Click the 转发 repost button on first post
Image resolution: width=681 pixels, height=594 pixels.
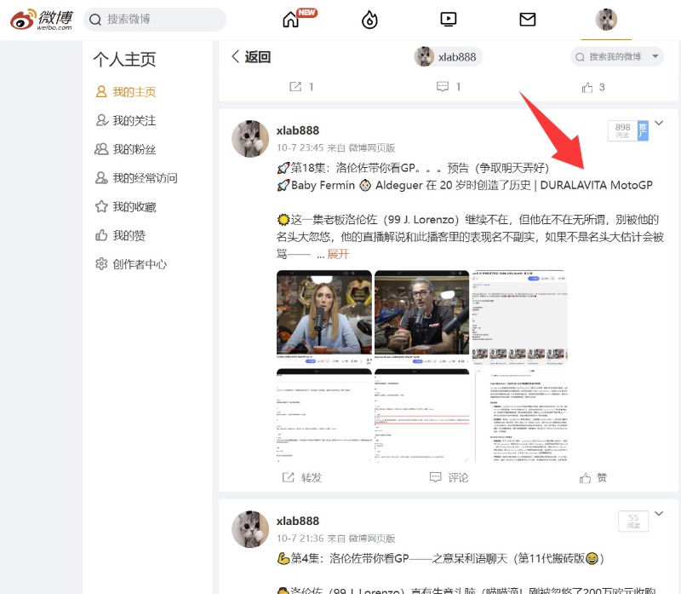tap(302, 477)
